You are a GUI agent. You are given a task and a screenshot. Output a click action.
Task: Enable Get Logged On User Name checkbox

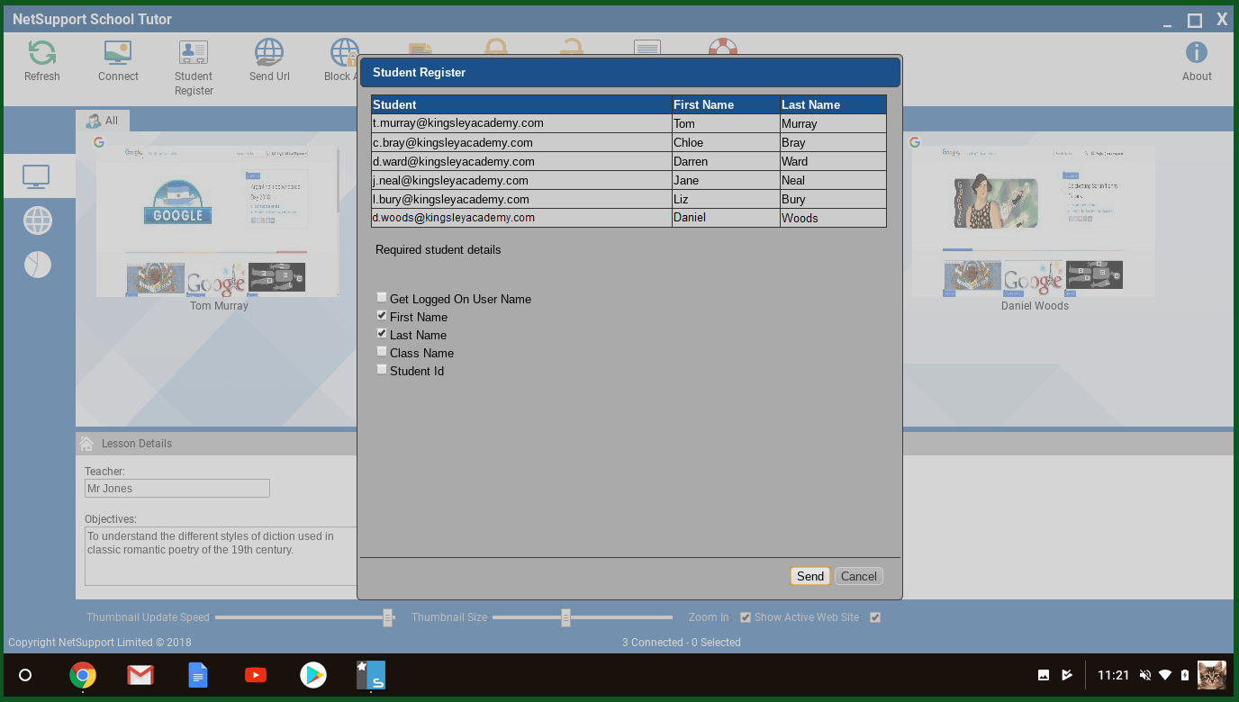[382, 298]
